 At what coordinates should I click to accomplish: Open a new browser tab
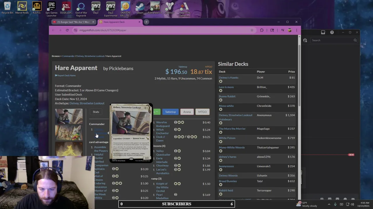pyautogui.click(x=146, y=22)
